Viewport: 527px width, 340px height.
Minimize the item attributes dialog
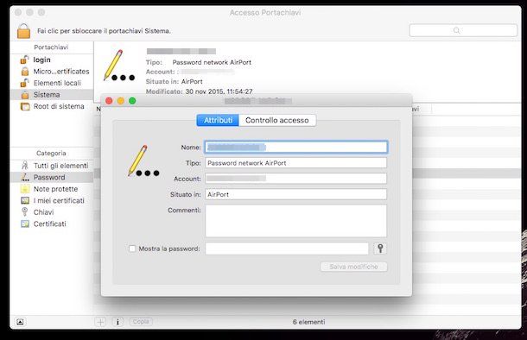tap(121, 101)
